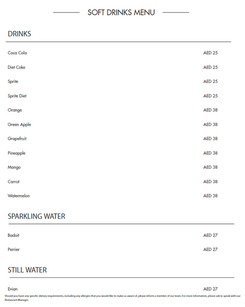Click the Grapefruit menu entry

click(17, 139)
